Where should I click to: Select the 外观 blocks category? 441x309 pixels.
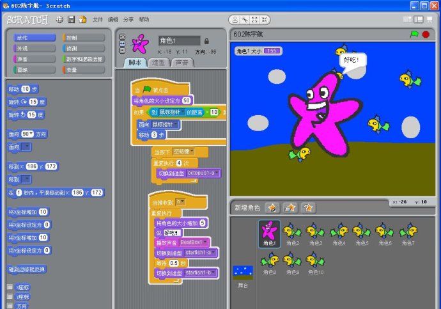(35, 49)
